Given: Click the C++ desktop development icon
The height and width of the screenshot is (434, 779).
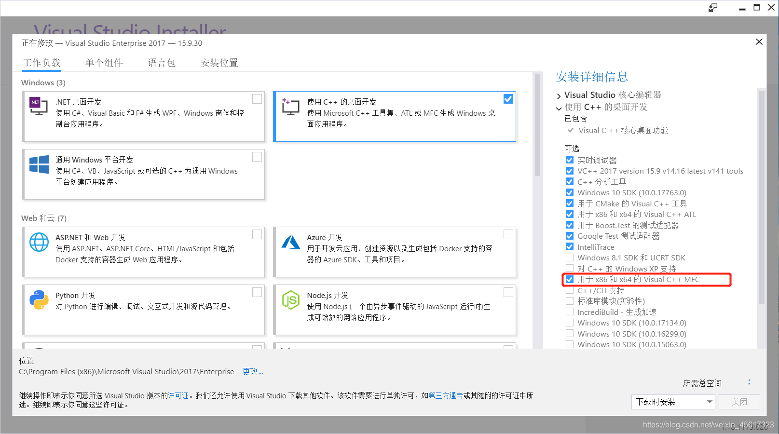Looking at the screenshot, I should tap(290, 107).
